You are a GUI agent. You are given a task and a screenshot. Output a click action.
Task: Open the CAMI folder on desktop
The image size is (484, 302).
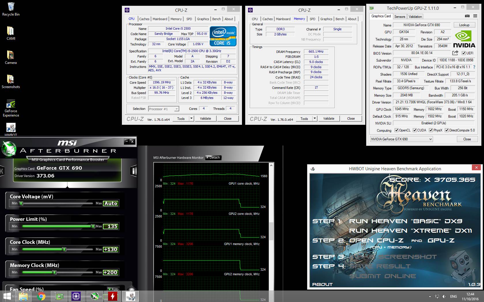pyautogui.click(x=11, y=33)
